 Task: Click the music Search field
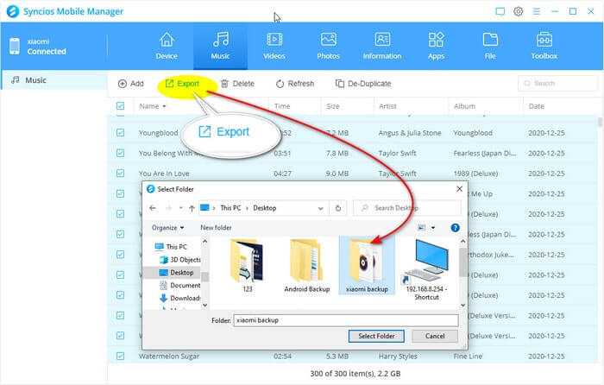point(557,83)
